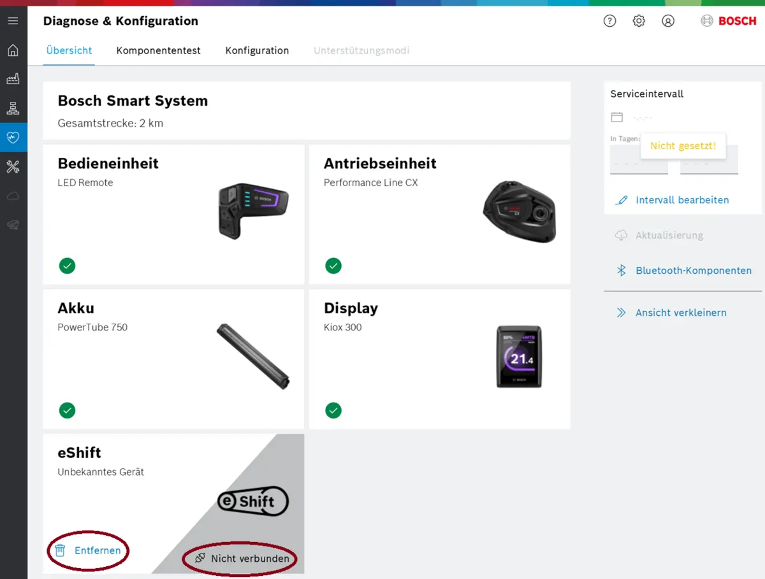The height and width of the screenshot is (579, 765).
Task: Click the double chevron collapse view icon
Action: click(621, 313)
